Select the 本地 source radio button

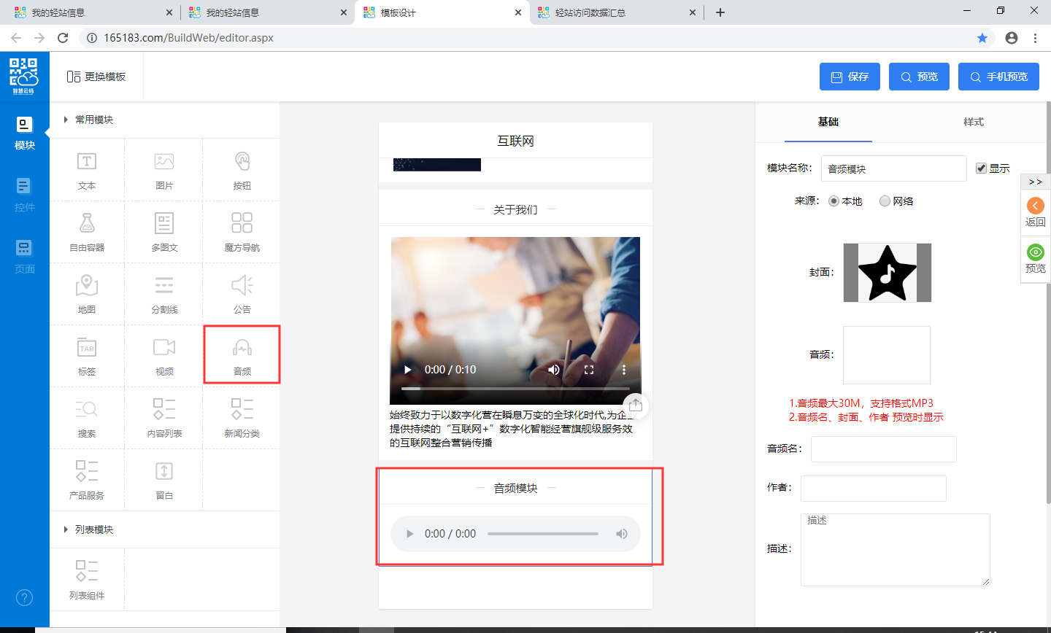[x=834, y=201]
